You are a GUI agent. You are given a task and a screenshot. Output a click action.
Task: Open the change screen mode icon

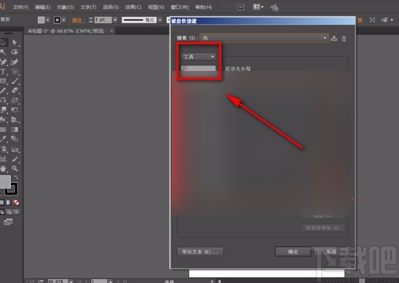coord(8,222)
